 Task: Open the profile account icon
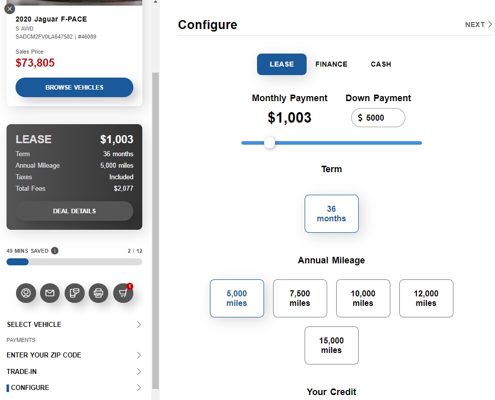[x=26, y=293]
